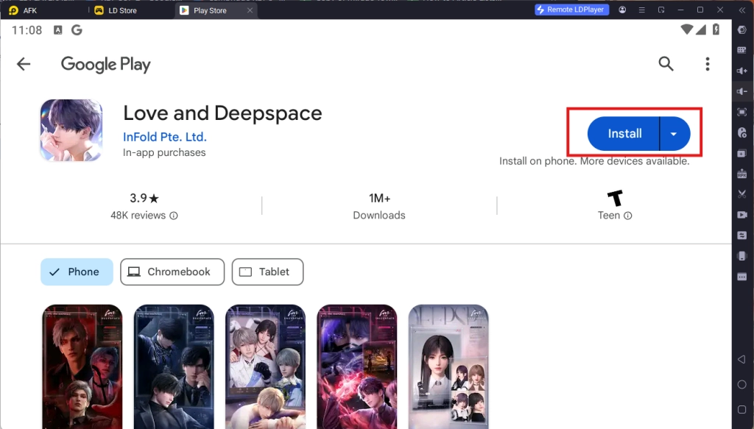Open the 3.9 star rating
754x429 pixels.
pyautogui.click(x=144, y=198)
